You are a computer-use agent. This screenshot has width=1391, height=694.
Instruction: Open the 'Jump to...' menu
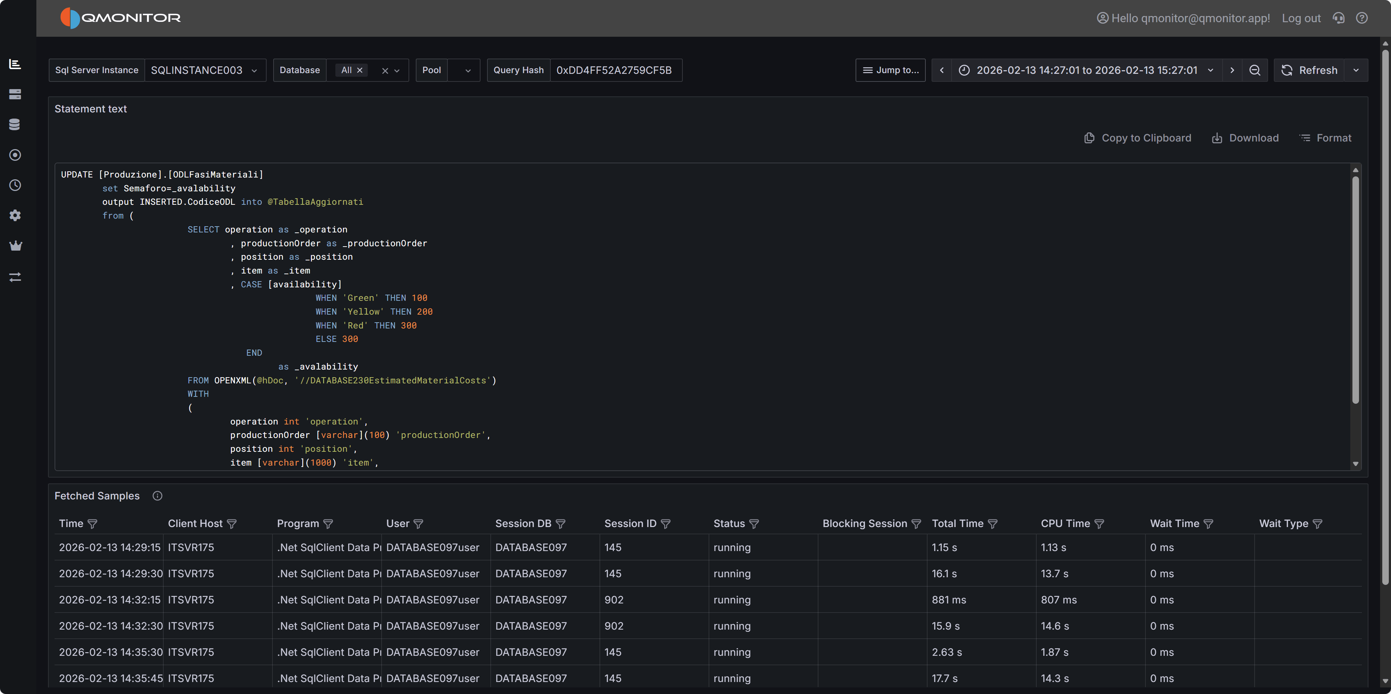[890, 70]
